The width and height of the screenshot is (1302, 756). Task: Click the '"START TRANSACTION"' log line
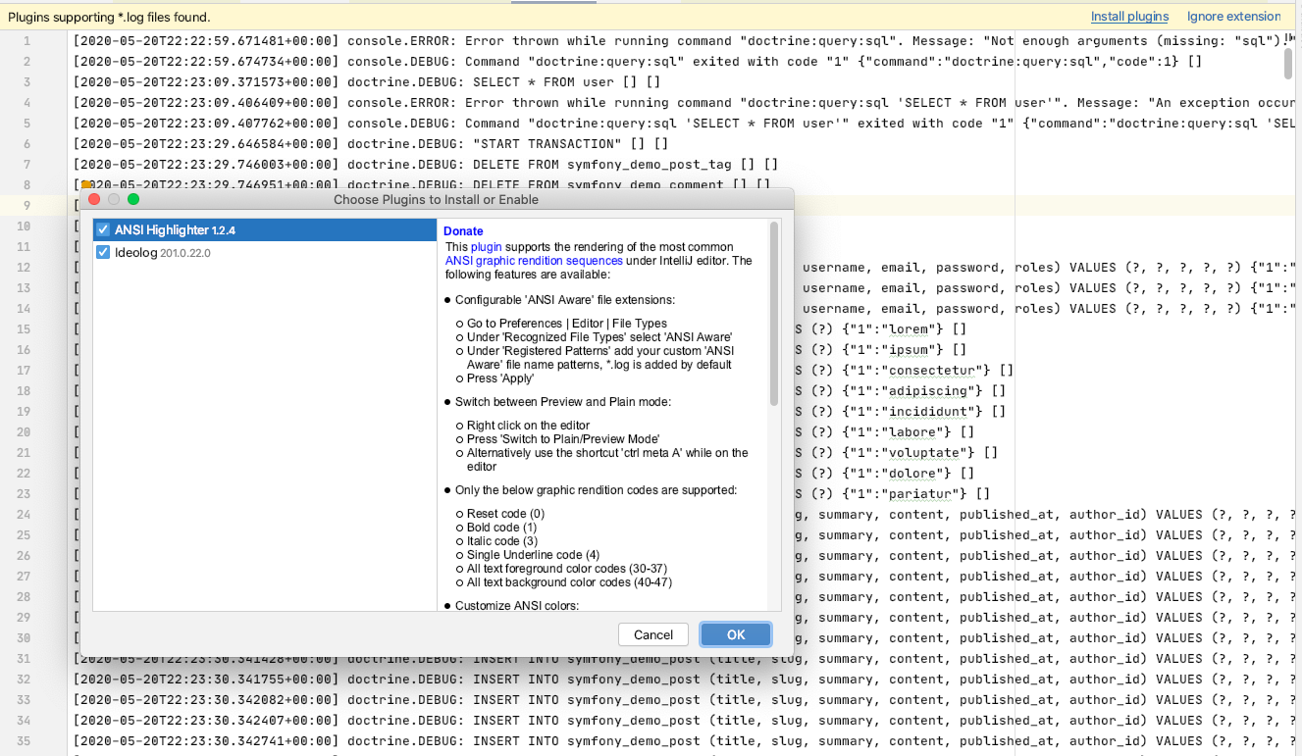370,144
